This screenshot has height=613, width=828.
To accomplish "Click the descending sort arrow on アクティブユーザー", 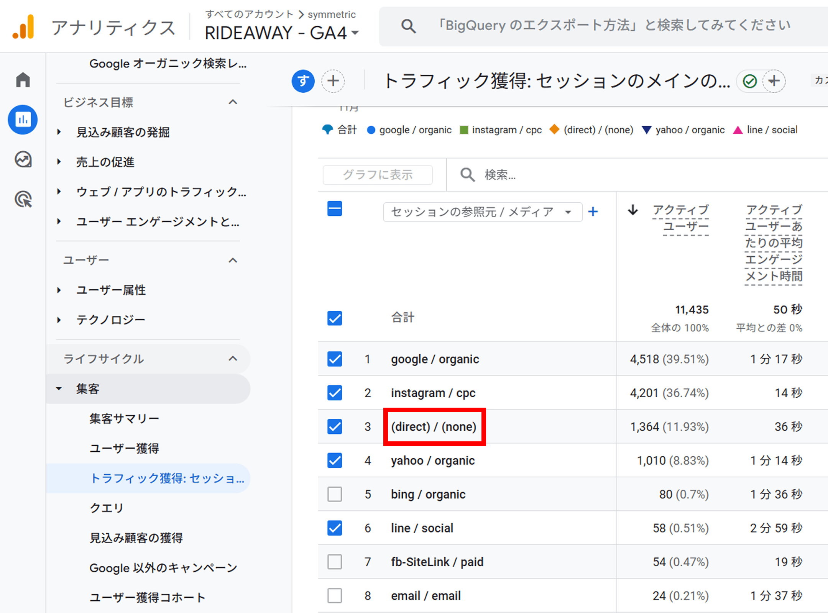I will coord(632,210).
